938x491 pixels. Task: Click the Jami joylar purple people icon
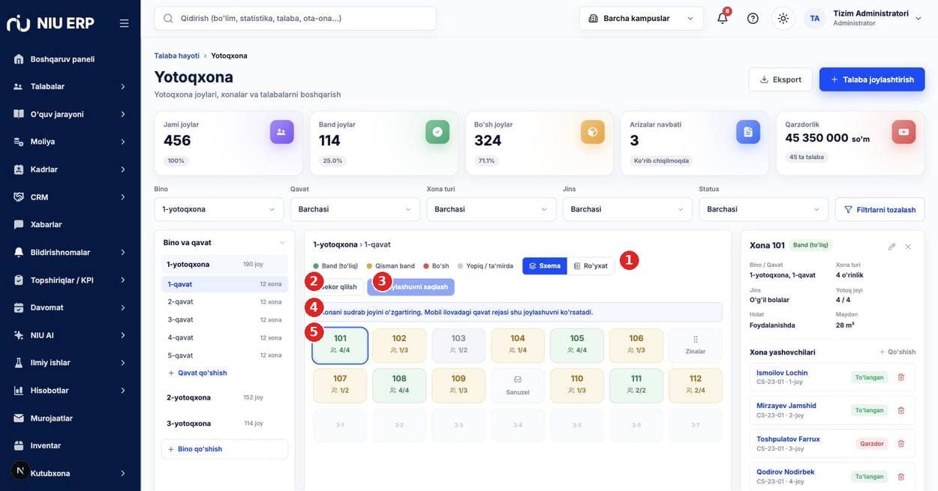pyautogui.click(x=281, y=132)
